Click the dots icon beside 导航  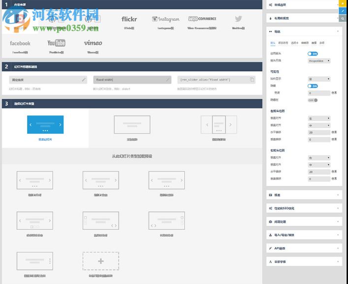coord(270,31)
